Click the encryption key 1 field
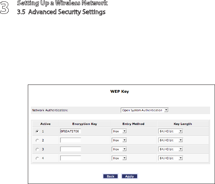The width and height of the screenshot is (215, 184). [71, 131]
